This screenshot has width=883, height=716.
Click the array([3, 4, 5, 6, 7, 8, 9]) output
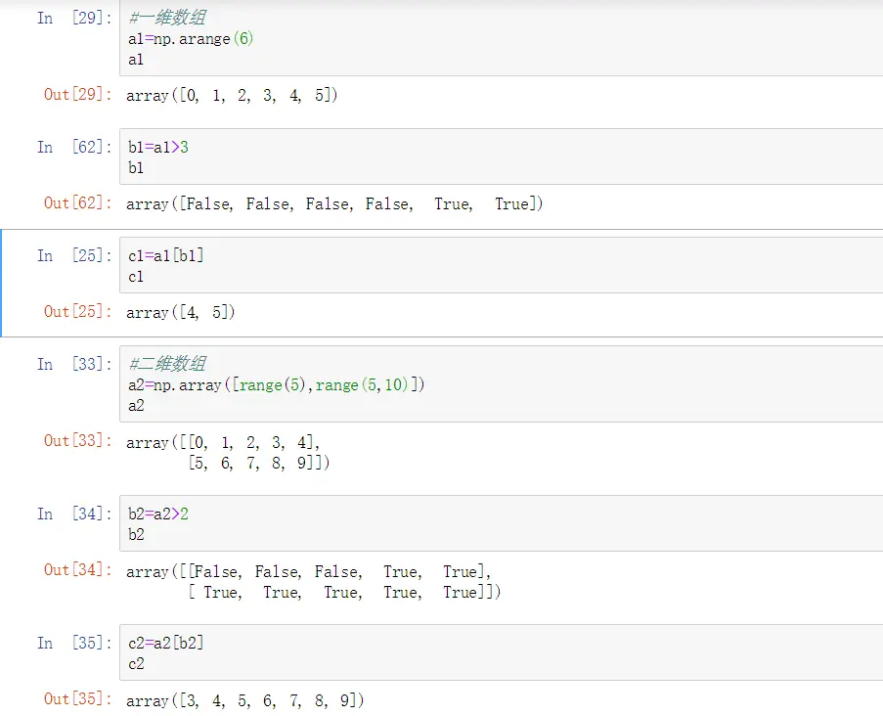tap(245, 700)
